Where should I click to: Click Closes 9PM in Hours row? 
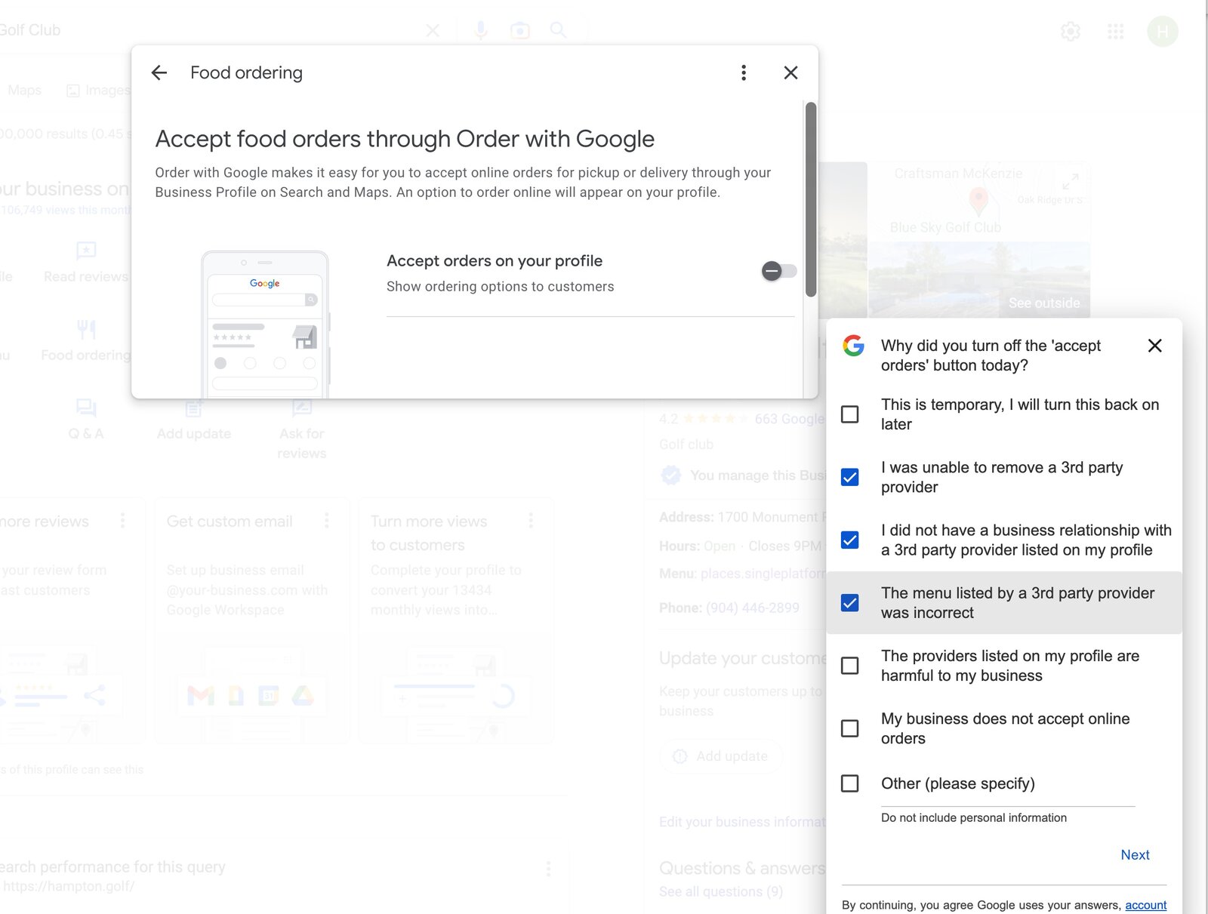[784, 546]
